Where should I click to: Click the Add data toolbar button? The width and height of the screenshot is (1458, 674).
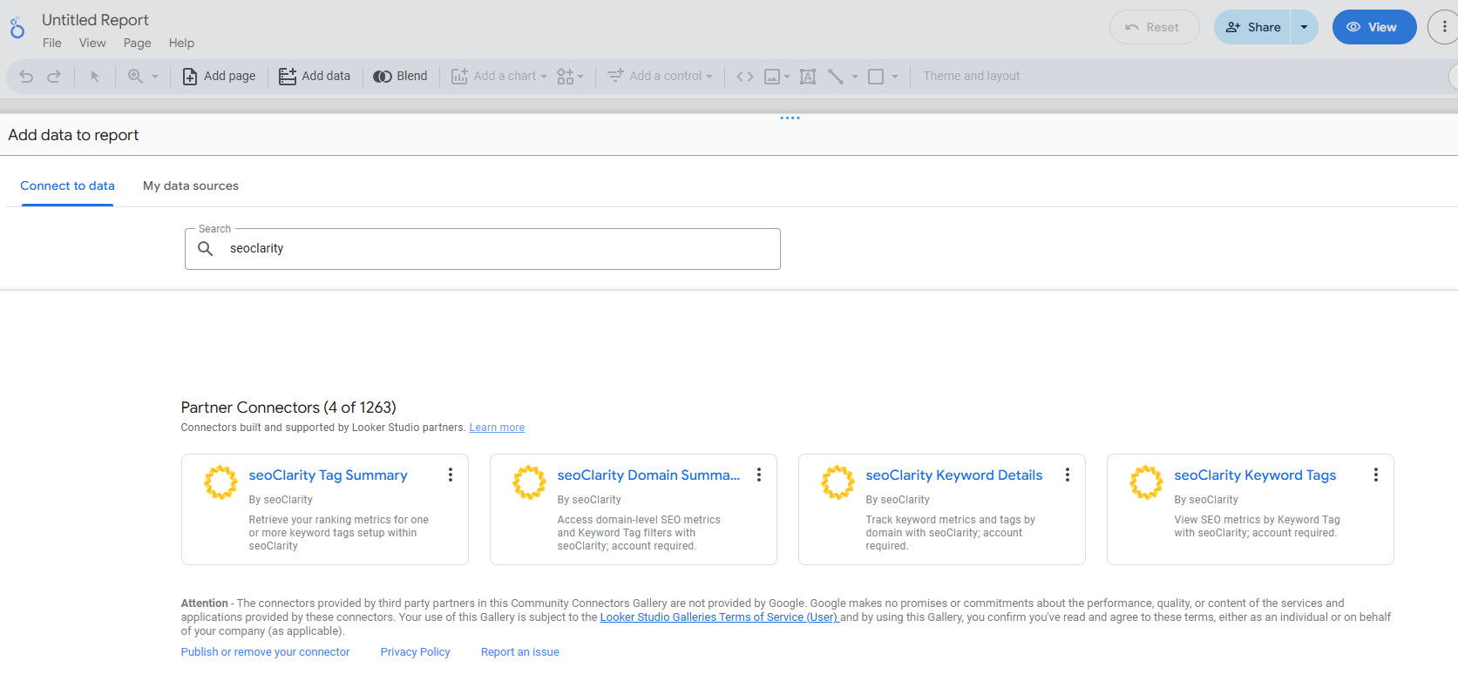(315, 77)
